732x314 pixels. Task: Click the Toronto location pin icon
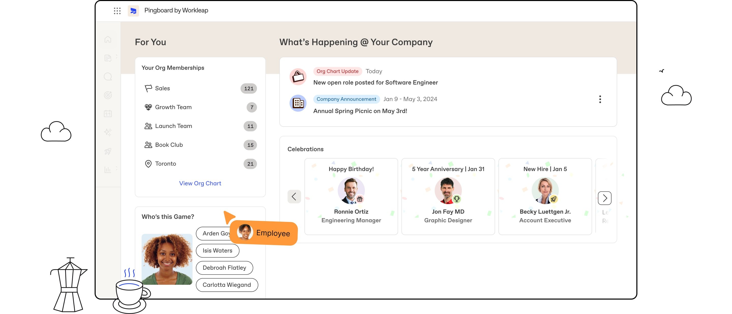(148, 164)
